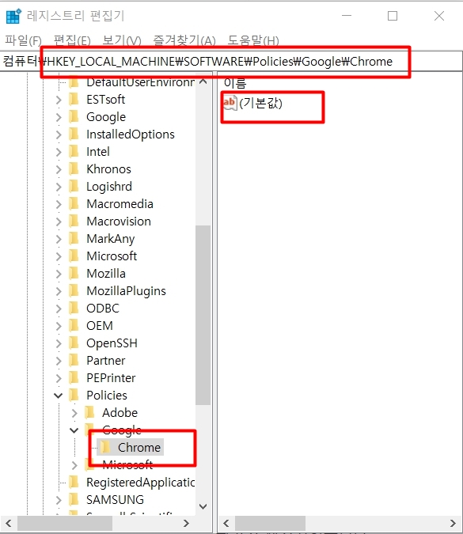Image resolution: width=463 pixels, height=534 pixels.
Task: Open the 파일(F) menu
Action: [23, 40]
